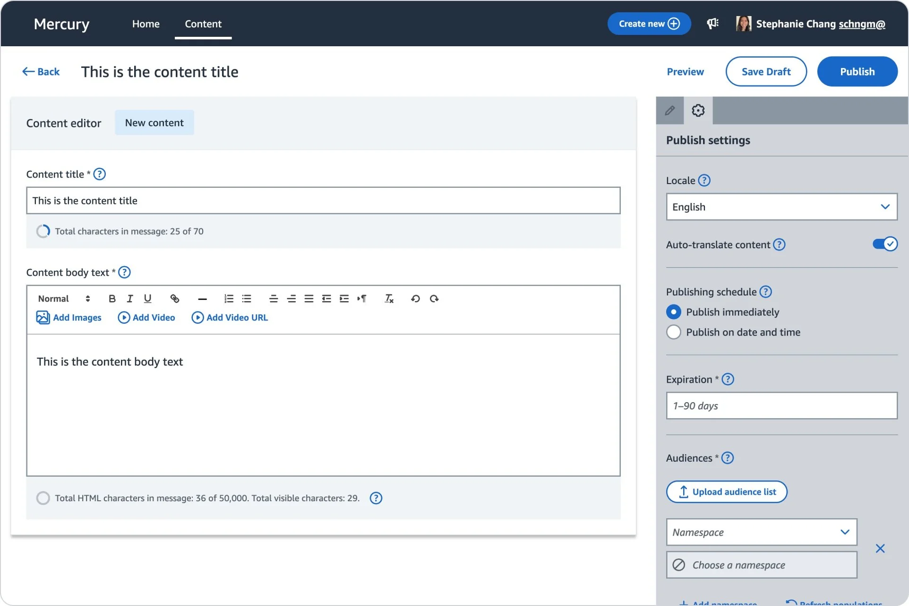Expand the Namespace dropdown
This screenshot has height=606, width=909.
pyautogui.click(x=761, y=532)
